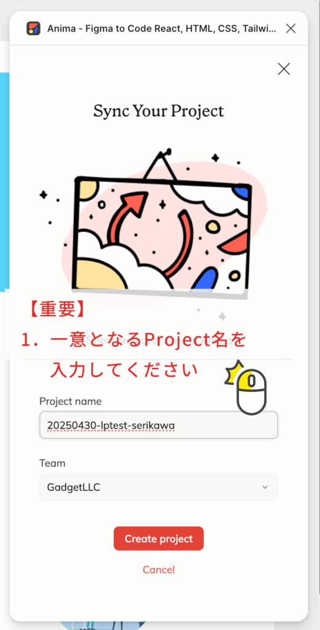The height and width of the screenshot is (630, 320).
Task: Click the blue canvas strip behind the dialog
Action: tap(4, 181)
